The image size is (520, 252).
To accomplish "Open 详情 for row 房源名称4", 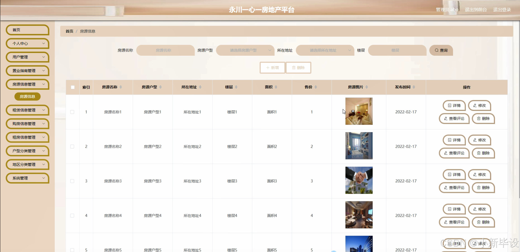I will tap(454, 209).
